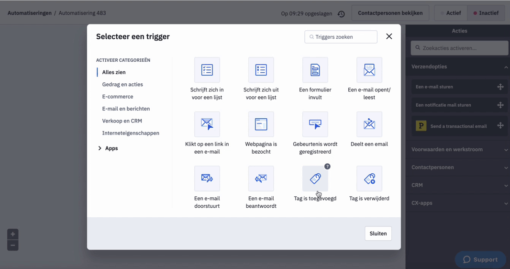
Task: Click the zoom in plus button
Action: point(13,234)
